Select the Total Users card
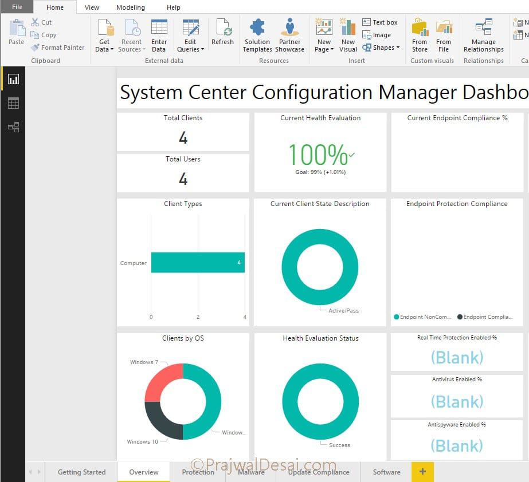Screen dimensions: 529x482 pyautogui.click(x=183, y=173)
